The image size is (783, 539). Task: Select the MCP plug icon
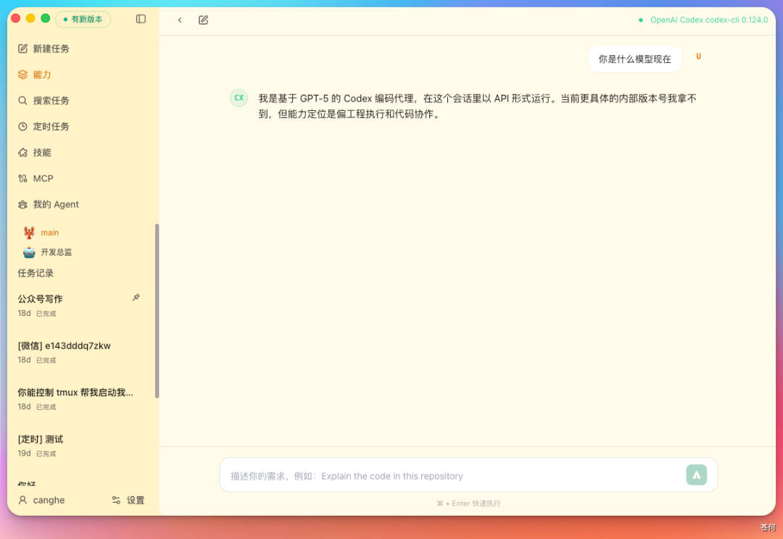tap(25, 178)
